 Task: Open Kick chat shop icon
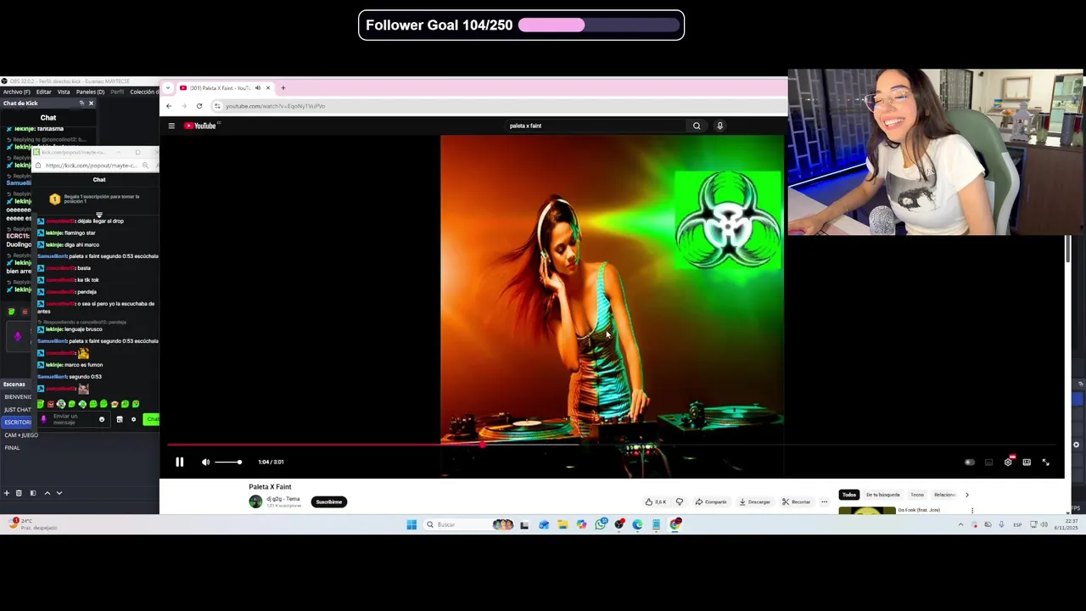(120, 419)
